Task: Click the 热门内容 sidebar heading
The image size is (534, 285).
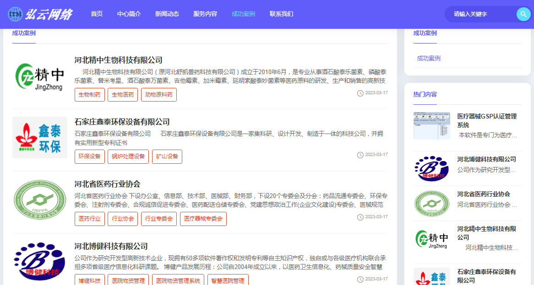Action: (x=425, y=94)
